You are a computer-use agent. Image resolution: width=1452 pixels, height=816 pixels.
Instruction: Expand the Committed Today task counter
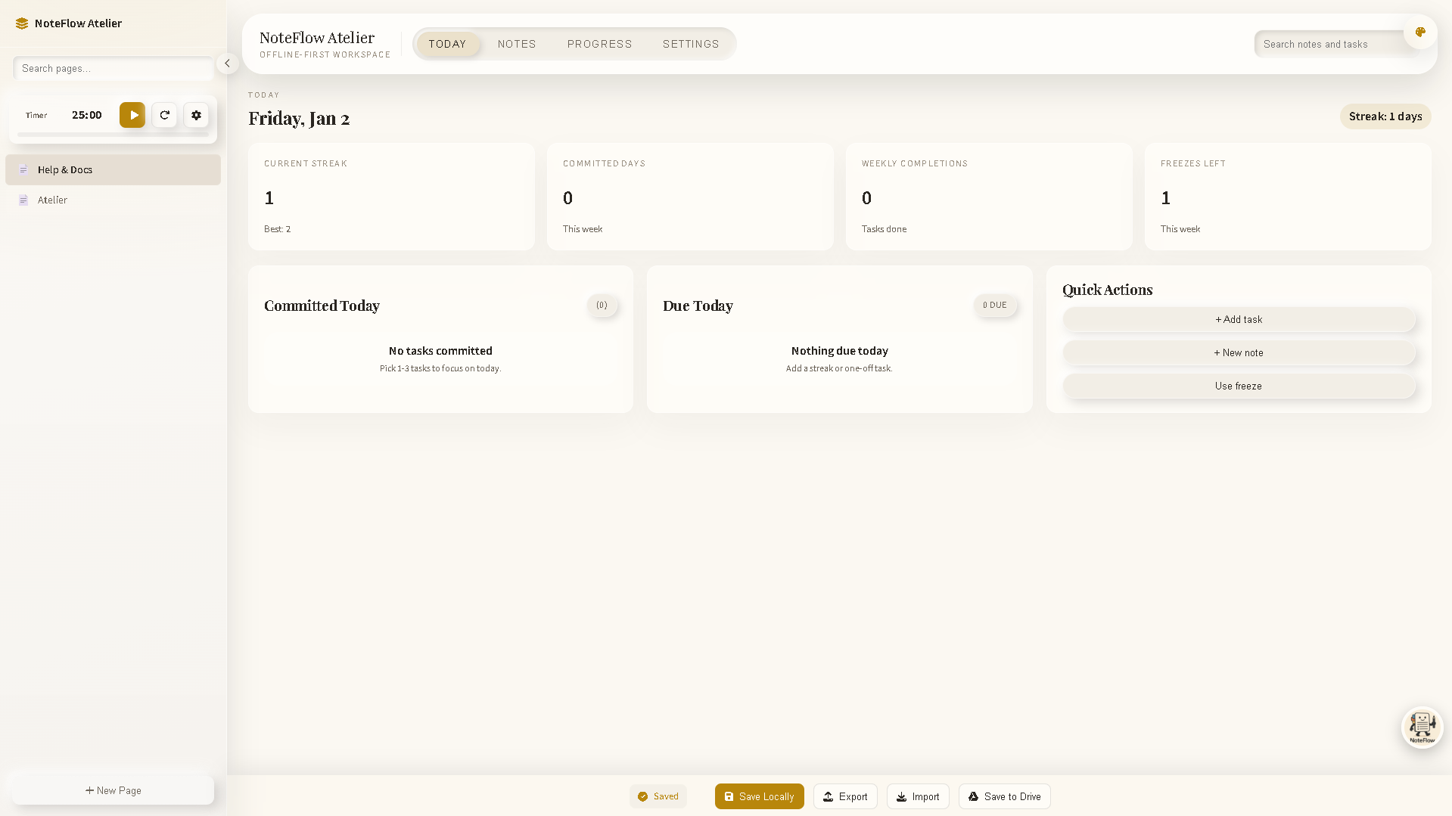pyautogui.click(x=602, y=306)
